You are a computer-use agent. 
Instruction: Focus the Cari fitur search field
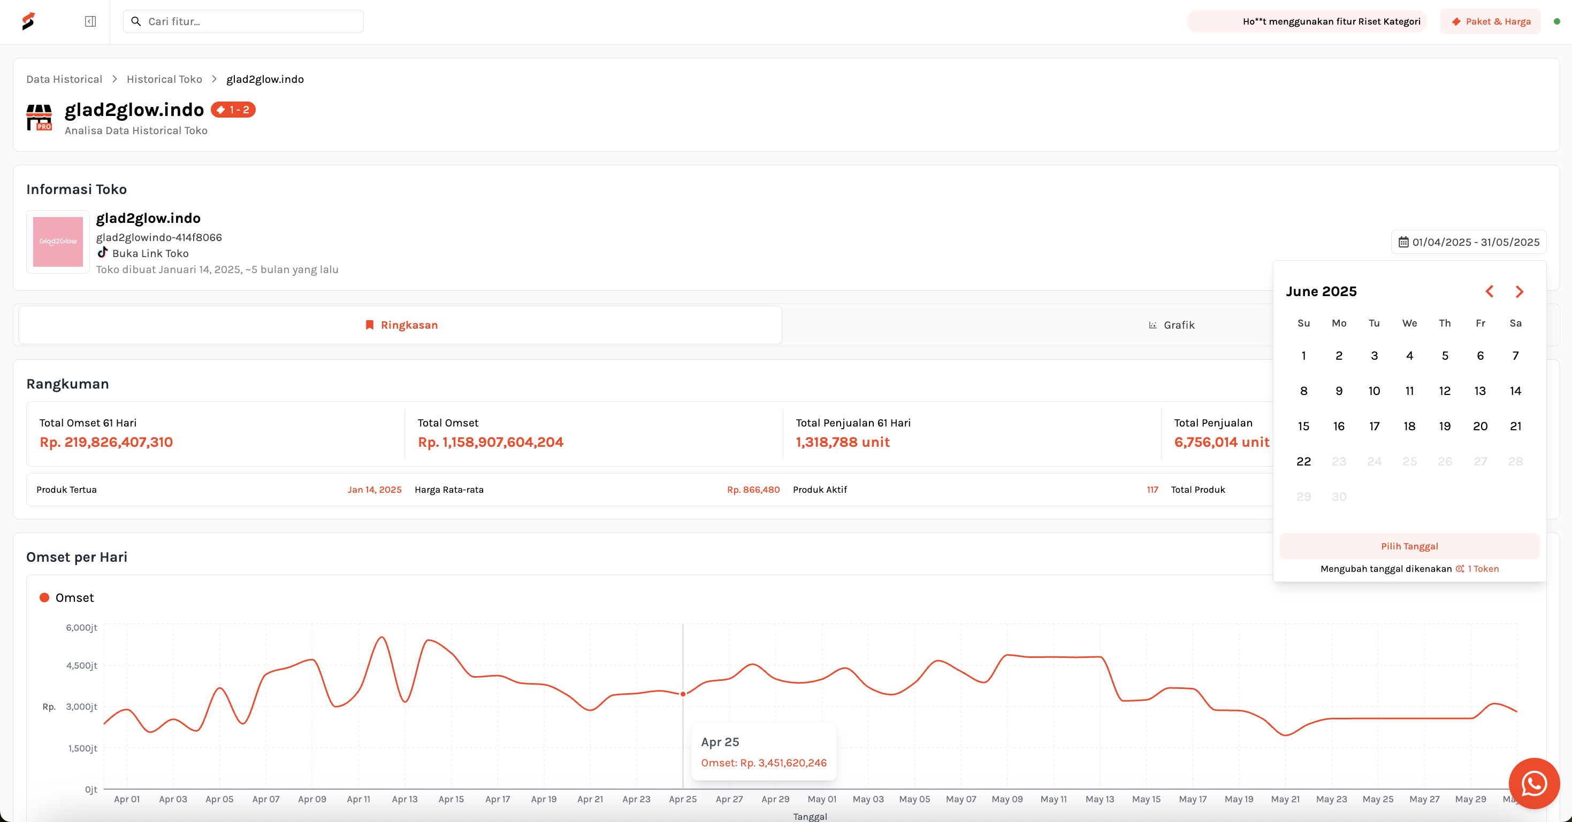(243, 21)
